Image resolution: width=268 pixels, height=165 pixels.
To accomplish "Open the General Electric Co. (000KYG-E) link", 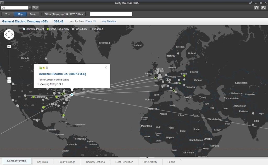I will point(62,74).
